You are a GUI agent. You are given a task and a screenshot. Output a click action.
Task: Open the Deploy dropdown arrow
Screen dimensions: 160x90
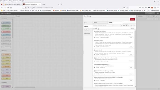[154, 13]
